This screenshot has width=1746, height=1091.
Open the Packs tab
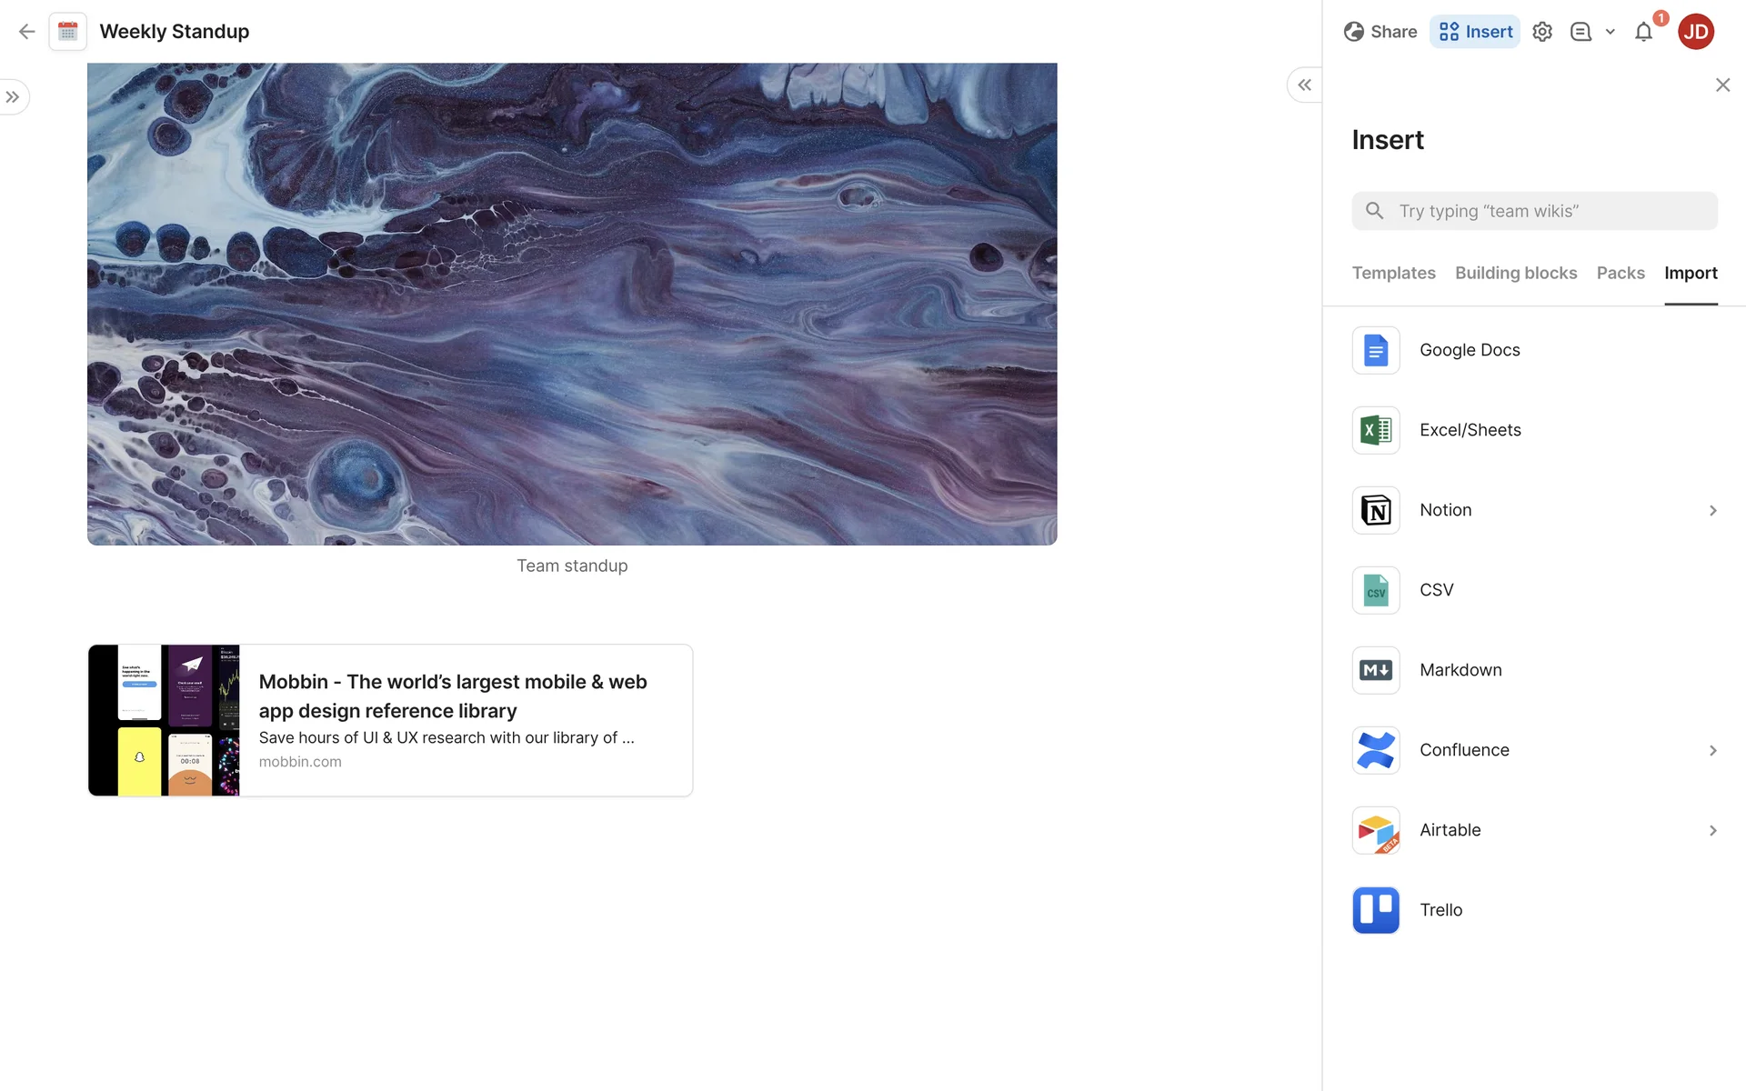coord(1620,273)
